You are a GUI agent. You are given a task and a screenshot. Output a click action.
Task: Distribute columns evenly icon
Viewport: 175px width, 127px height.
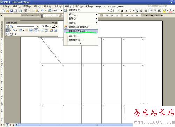46,30
